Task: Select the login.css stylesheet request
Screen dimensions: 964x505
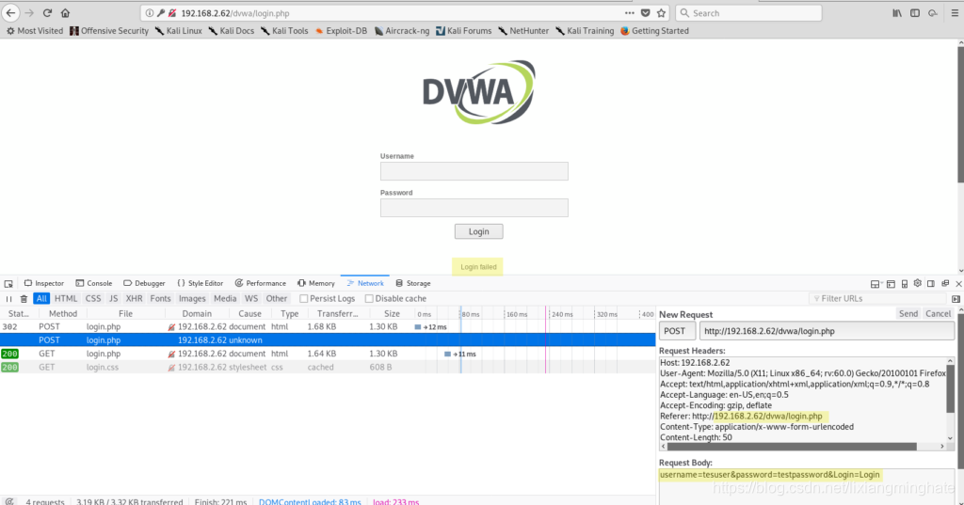Action: [x=328, y=368]
